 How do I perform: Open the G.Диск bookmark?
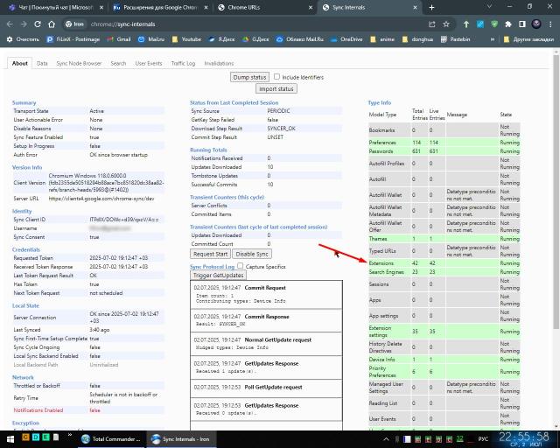click(x=255, y=39)
